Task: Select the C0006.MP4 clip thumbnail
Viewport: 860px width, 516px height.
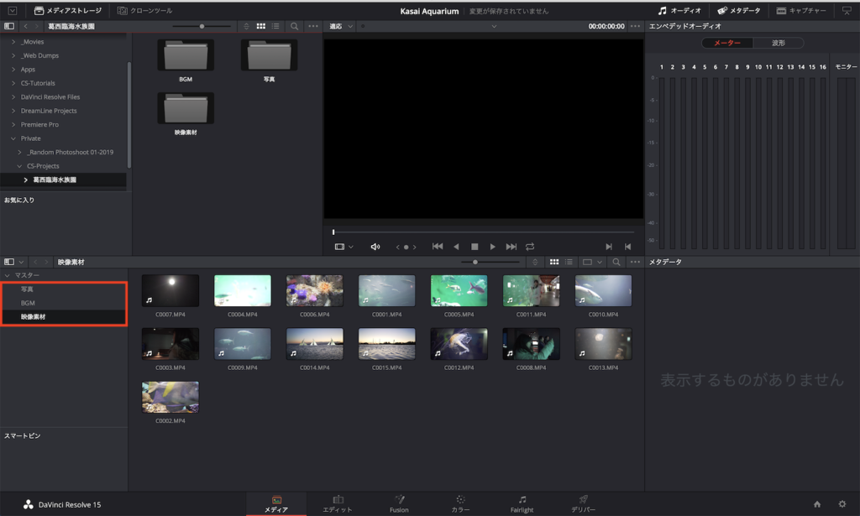Action: pyautogui.click(x=314, y=290)
